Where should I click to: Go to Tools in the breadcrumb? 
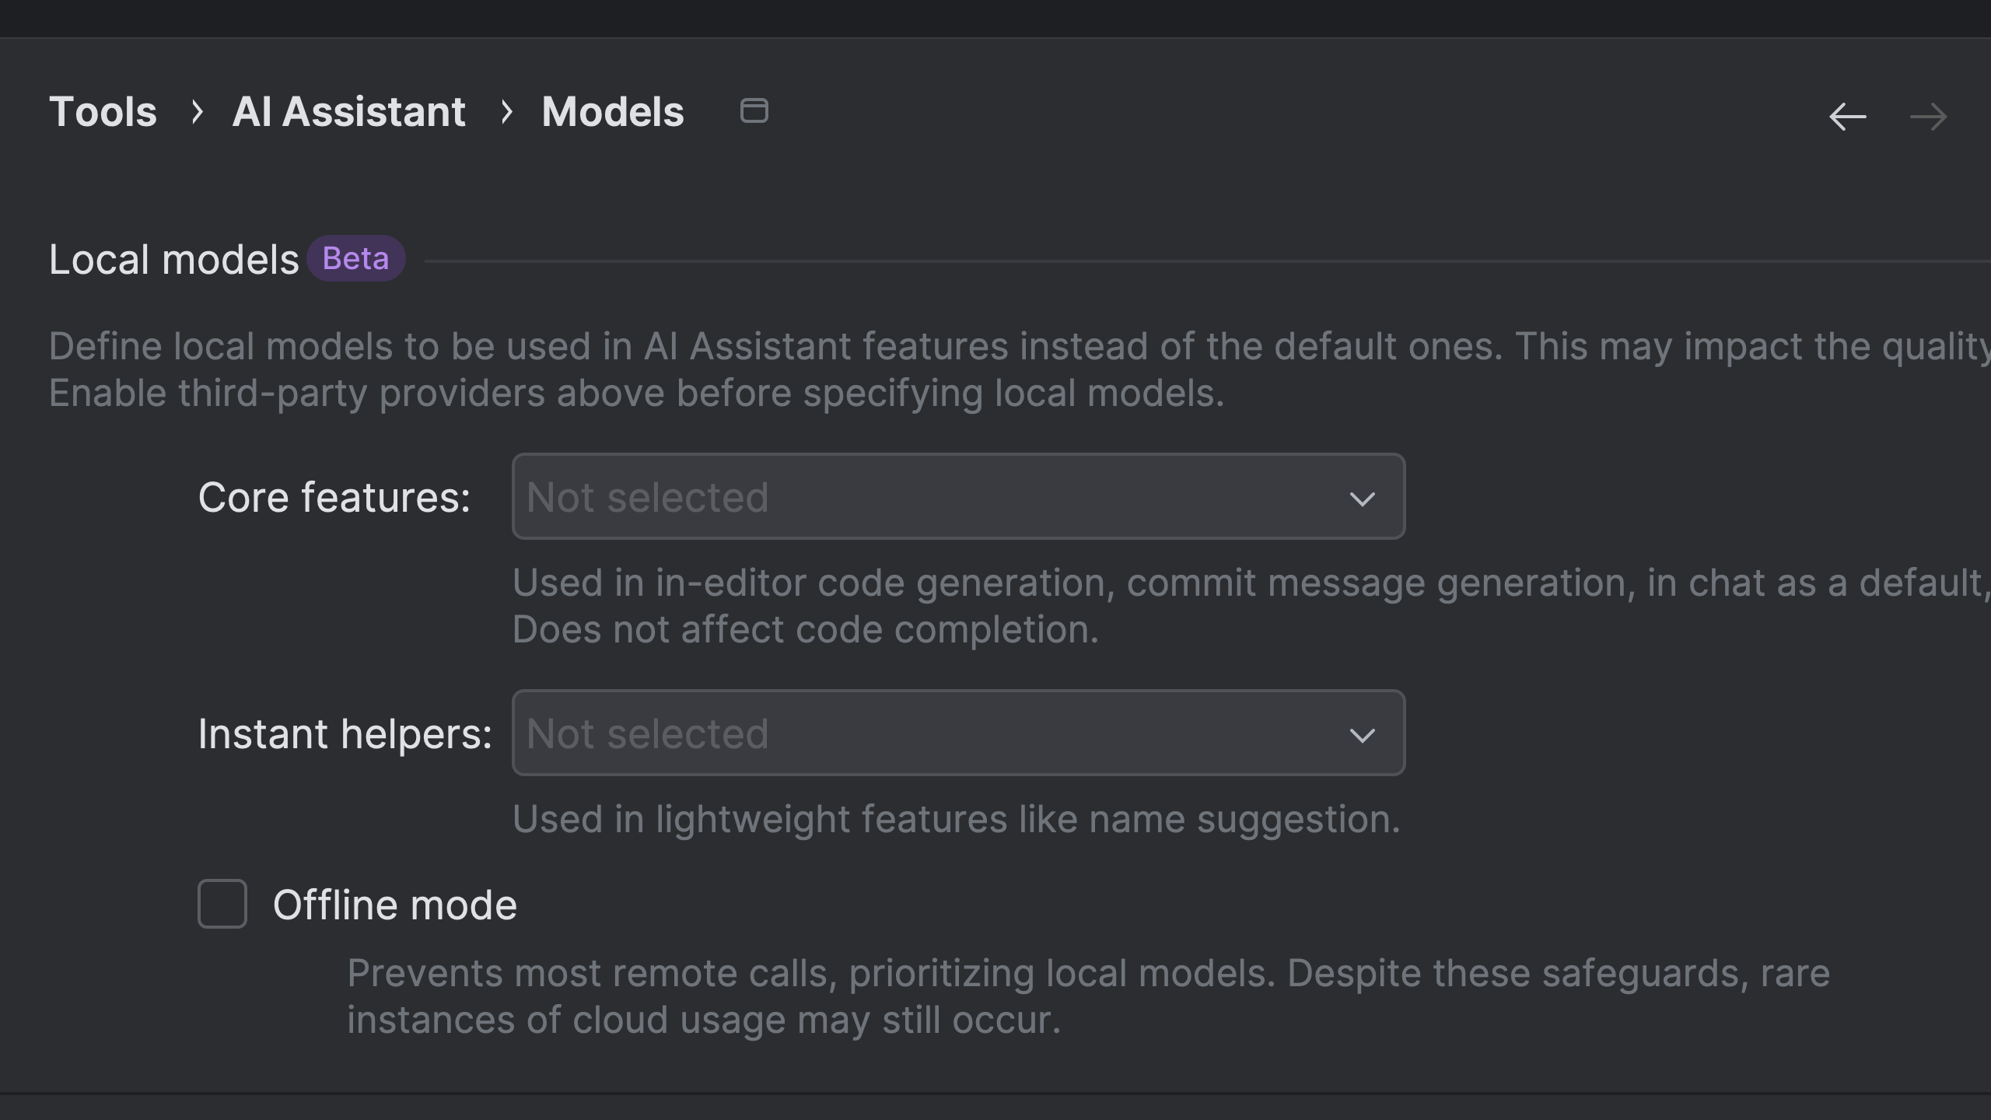point(103,112)
